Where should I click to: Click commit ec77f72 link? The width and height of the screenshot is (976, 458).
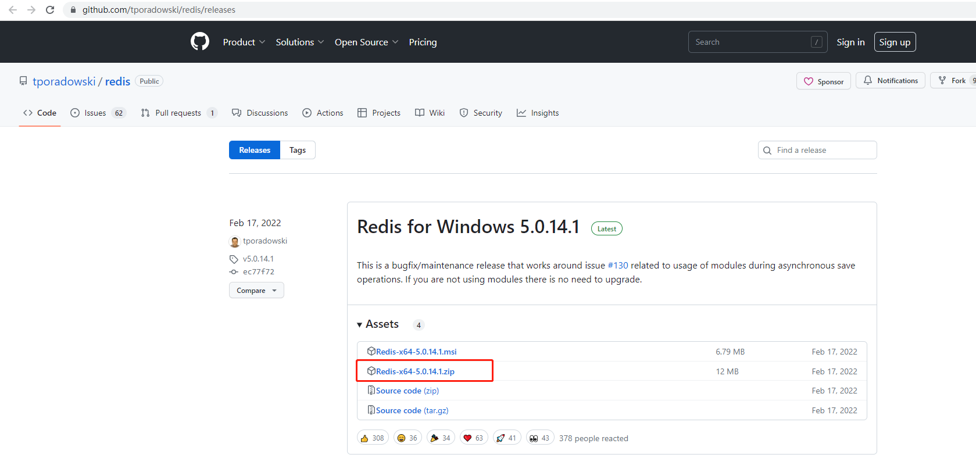pyautogui.click(x=259, y=271)
